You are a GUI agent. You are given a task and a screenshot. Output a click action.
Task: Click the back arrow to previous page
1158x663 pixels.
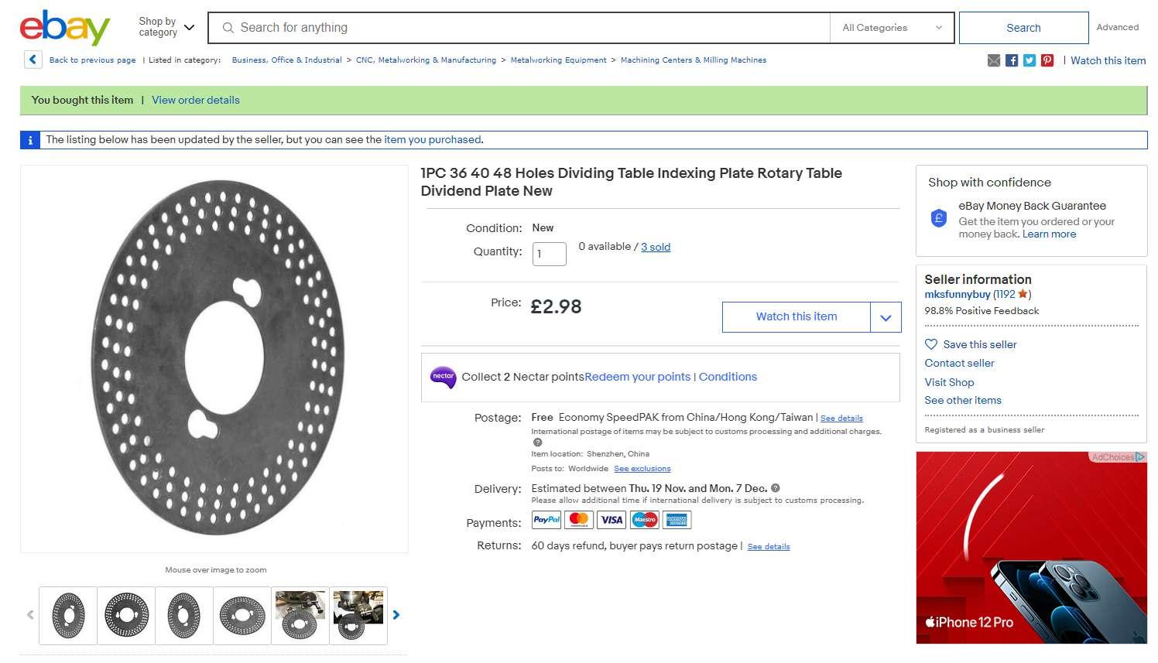[x=33, y=60]
